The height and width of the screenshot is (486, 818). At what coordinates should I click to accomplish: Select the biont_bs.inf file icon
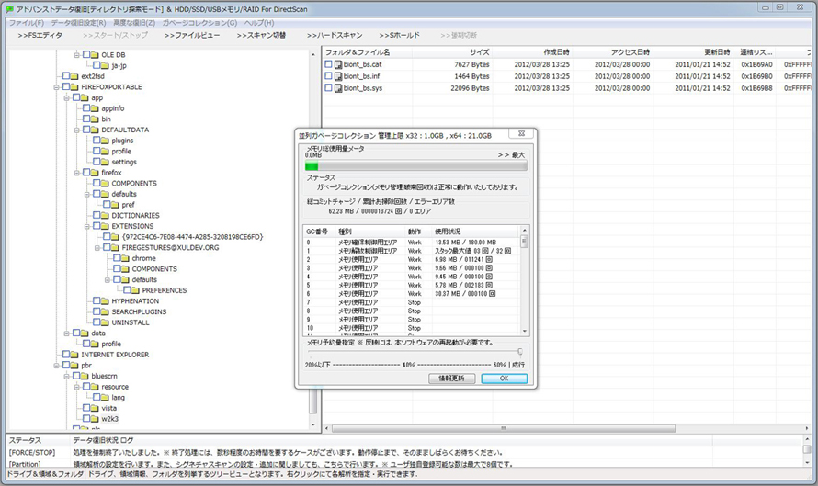coord(338,76)
